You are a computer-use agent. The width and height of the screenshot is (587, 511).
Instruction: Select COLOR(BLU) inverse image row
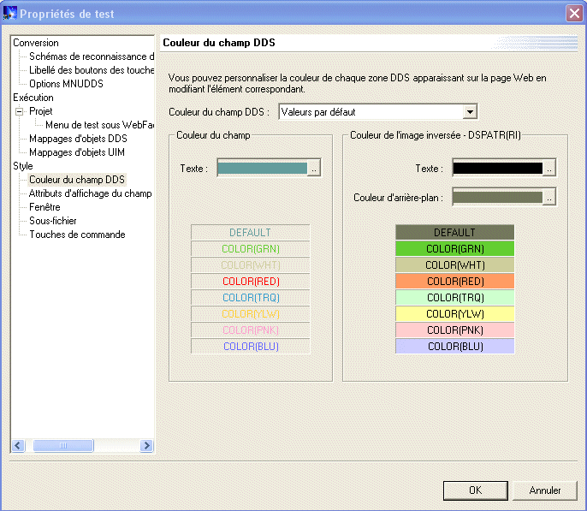pos(455,347)
